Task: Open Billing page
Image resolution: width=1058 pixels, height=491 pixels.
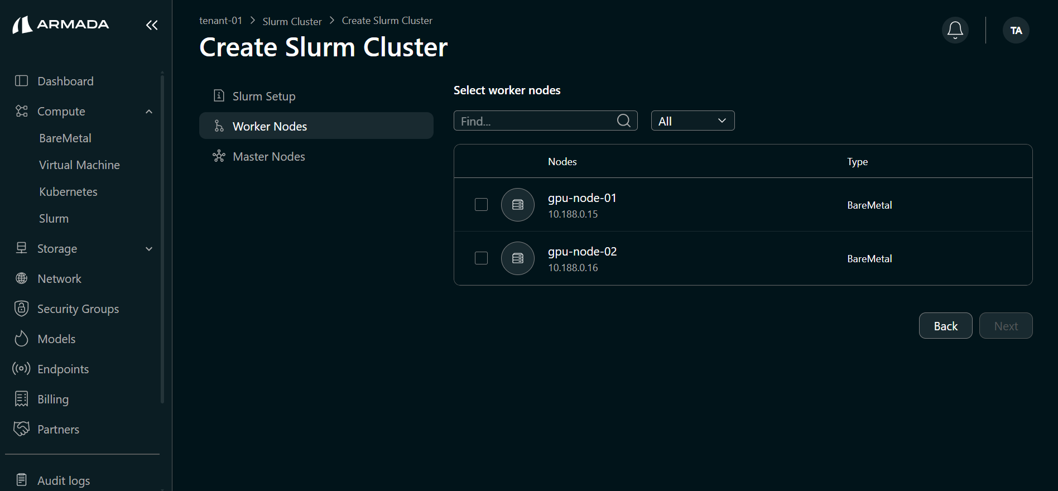Action: (x=53, y=399)
